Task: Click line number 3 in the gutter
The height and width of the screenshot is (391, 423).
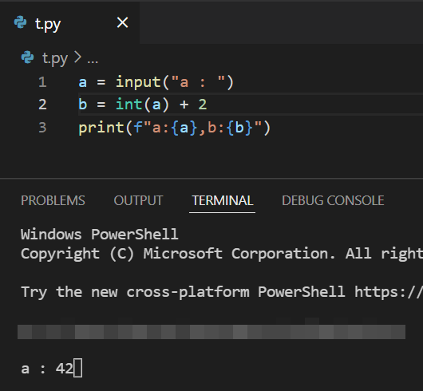Action: 42,128
